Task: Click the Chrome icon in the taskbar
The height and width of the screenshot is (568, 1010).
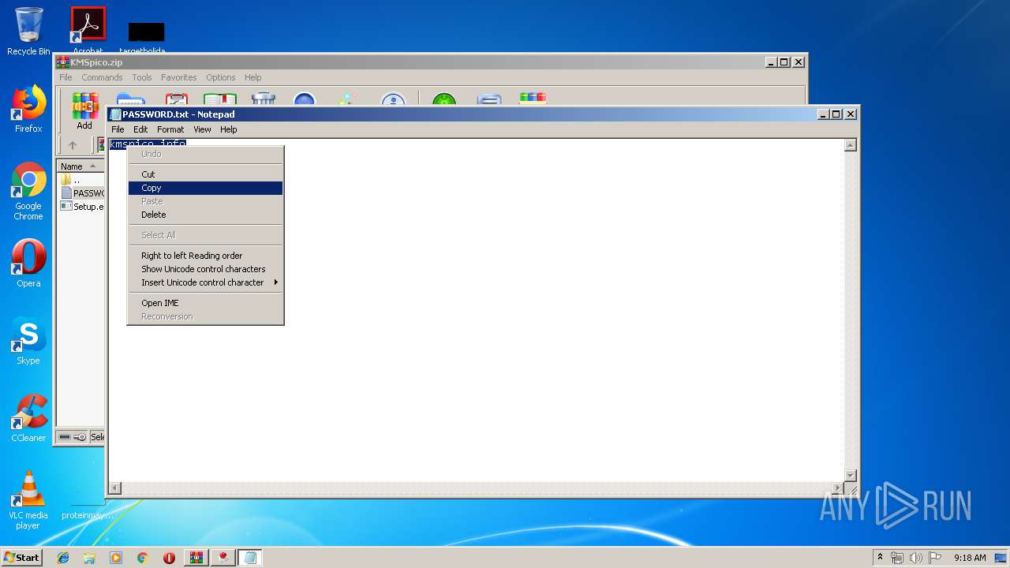Action: pos(143,558)
